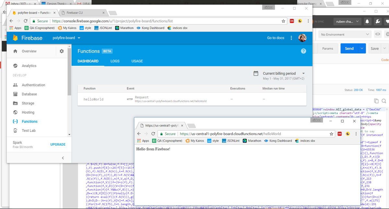Open the Firebase console settings gear
The image size is (389, 209).
click(62, 51)
